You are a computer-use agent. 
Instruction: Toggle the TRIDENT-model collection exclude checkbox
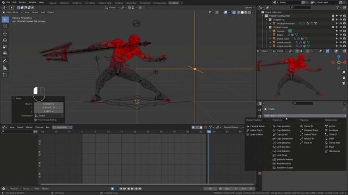pyautogui.click(x=333, y=27)
